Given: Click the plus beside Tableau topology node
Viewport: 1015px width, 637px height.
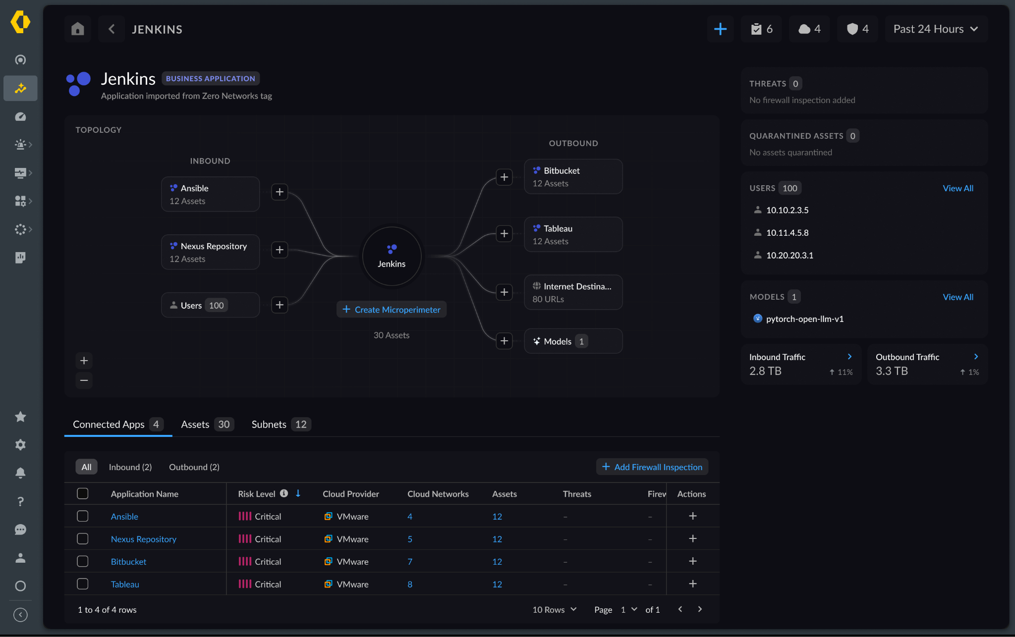Looking at the screenshot, I should point(504,234).
